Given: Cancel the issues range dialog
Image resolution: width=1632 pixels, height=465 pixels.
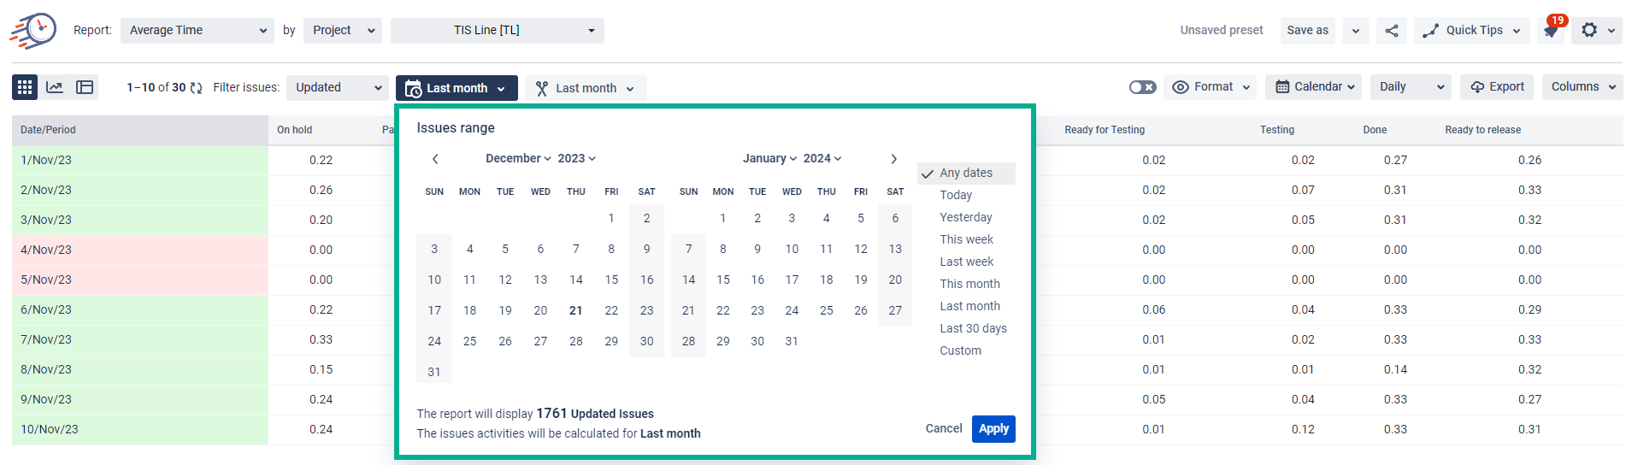Looking at the screenshot, I should 944,429.
